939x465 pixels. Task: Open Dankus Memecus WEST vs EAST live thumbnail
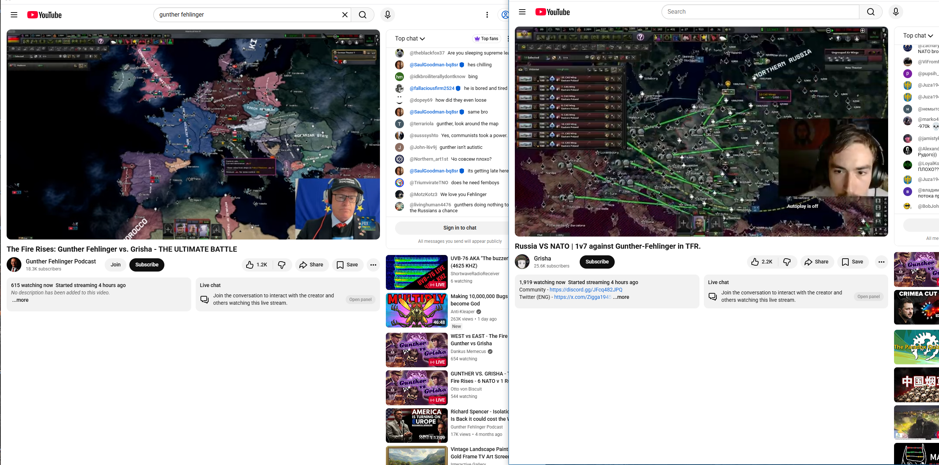coord(416,350)
